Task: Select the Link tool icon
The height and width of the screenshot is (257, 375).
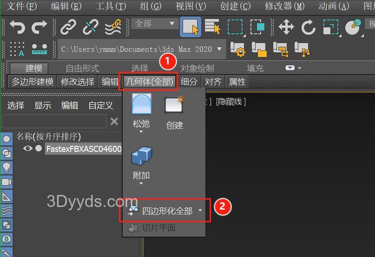Action: pos(68,27)
